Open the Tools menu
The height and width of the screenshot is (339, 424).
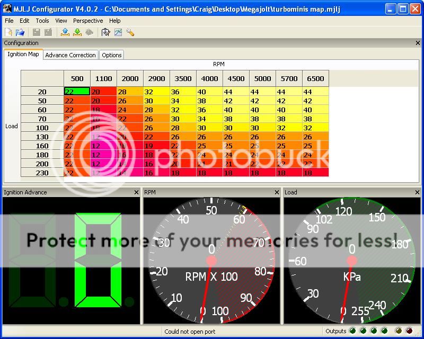42,21
